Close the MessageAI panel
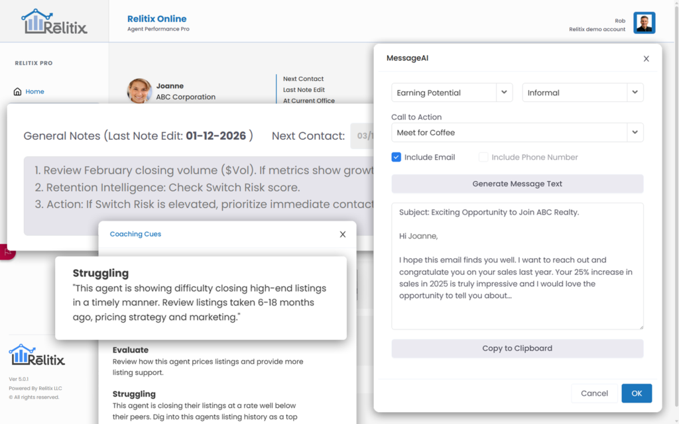Screen dimensions: 679x424 [x=646, y=58]
